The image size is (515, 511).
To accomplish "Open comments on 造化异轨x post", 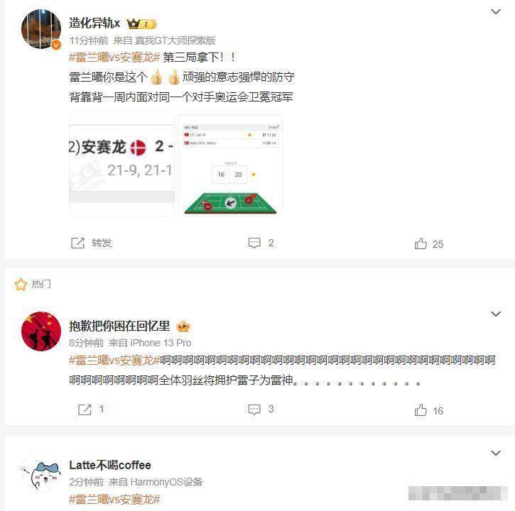I will (254, 243).
